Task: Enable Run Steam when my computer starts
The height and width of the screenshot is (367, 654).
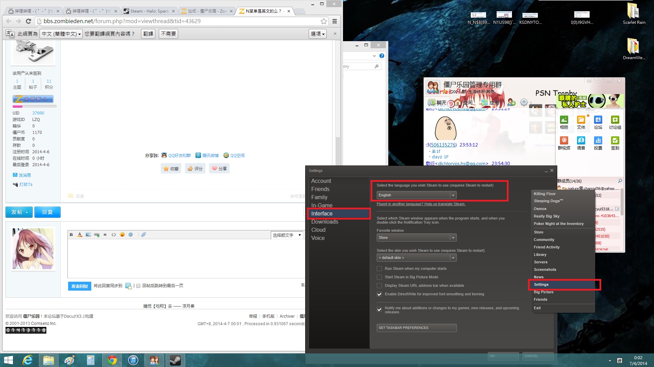Action: coord(379,268)
